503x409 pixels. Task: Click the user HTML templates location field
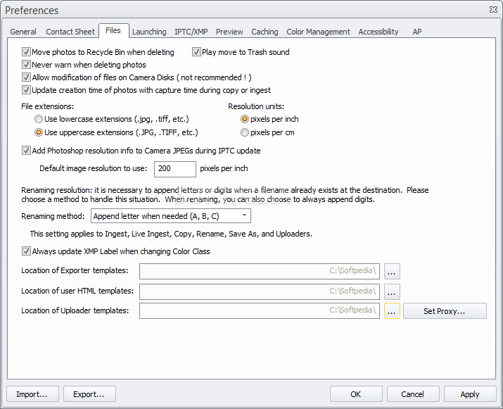260,291
